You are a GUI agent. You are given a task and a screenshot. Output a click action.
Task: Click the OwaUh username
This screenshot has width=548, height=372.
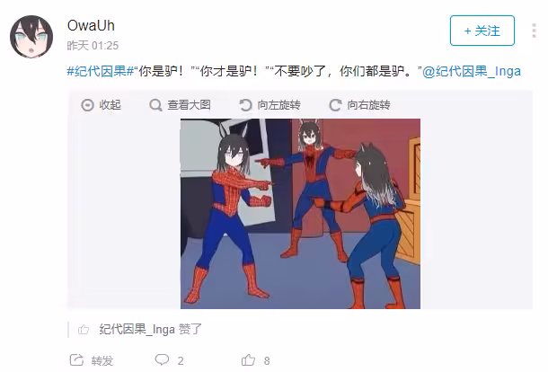[x=91, y=25]
